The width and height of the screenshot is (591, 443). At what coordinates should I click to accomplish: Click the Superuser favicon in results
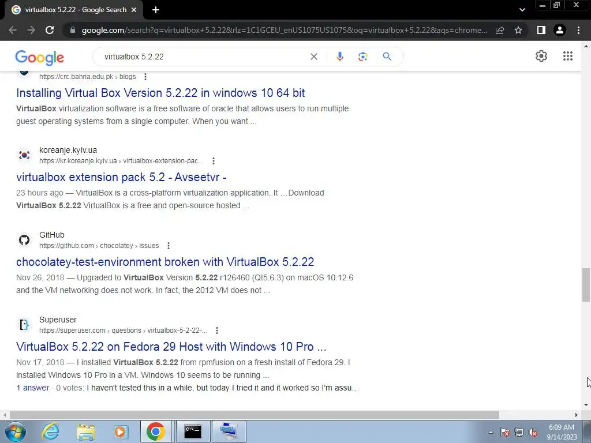tap(24, 324)
